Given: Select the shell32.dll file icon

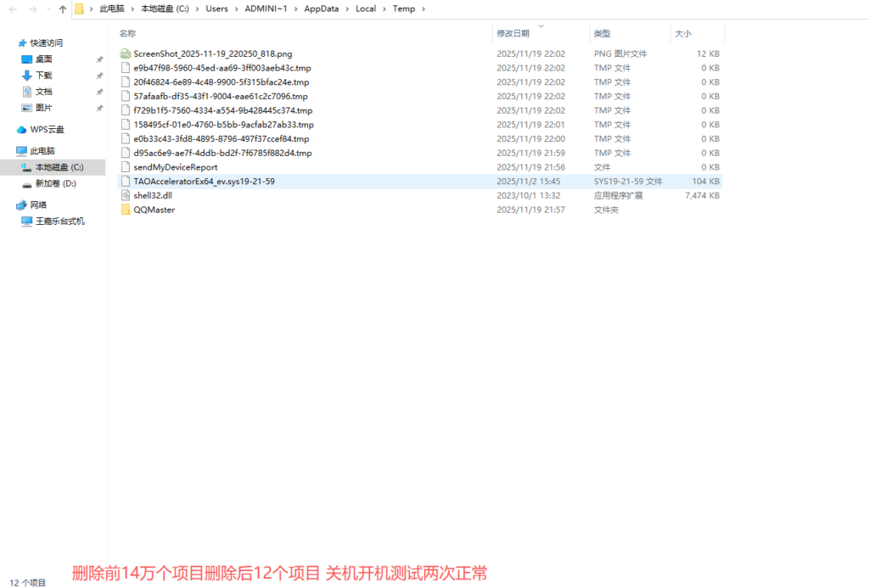Looking at the screenshot, I should coord(126,195).
